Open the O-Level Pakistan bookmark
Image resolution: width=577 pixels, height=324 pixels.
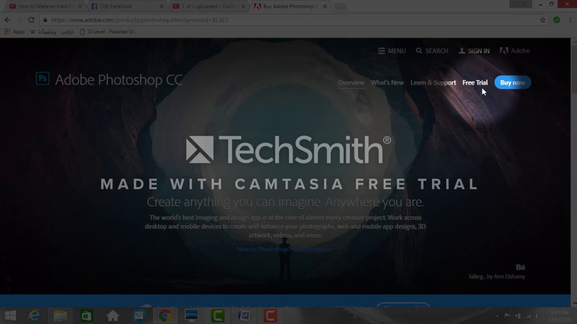(x=107, y=31)
